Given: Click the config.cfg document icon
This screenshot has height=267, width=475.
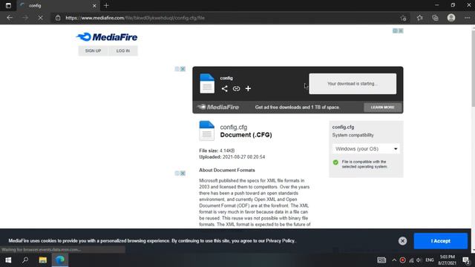Looking at the screenshot, I should 207,131.
